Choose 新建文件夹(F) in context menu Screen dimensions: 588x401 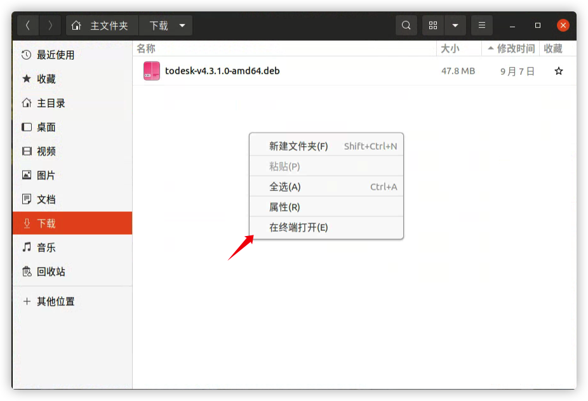[298, 146]
